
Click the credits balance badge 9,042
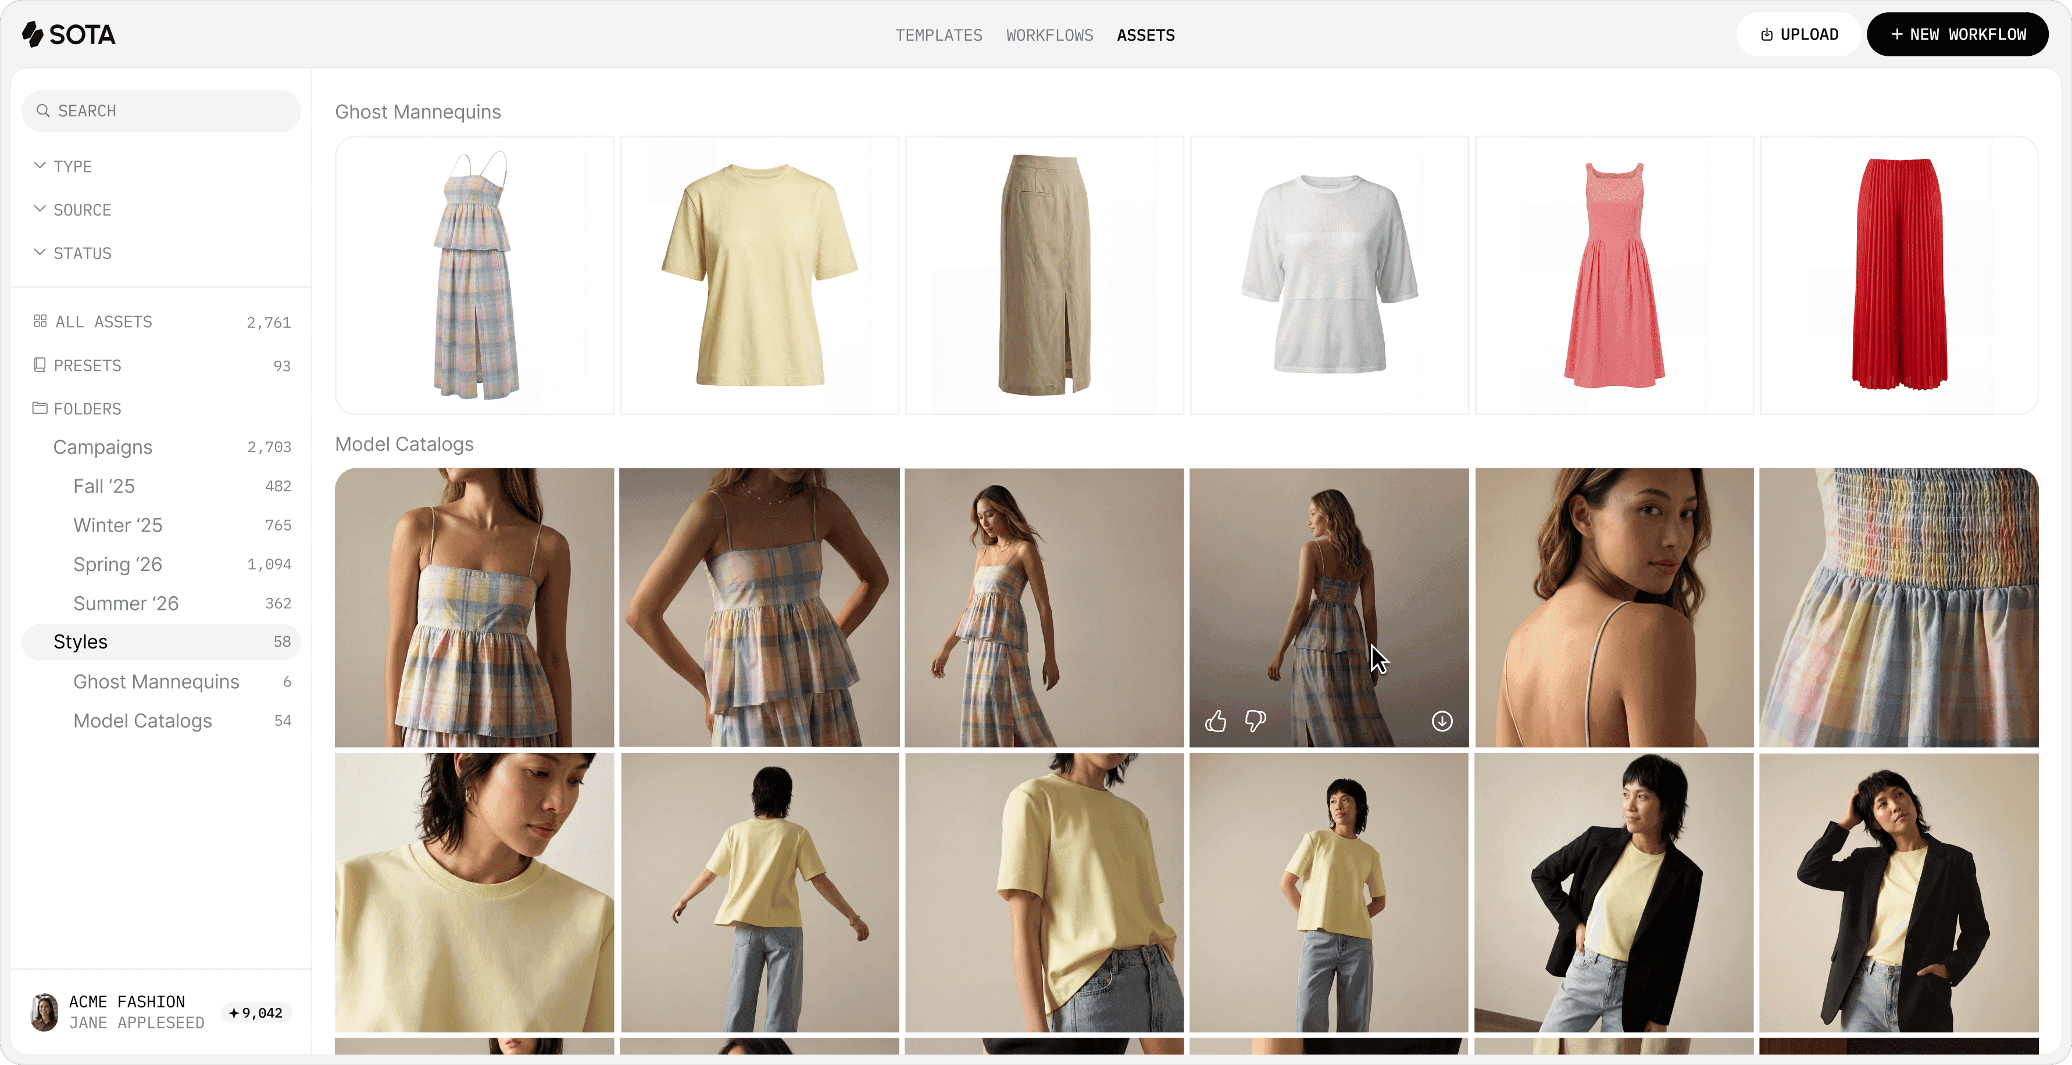256,1013
